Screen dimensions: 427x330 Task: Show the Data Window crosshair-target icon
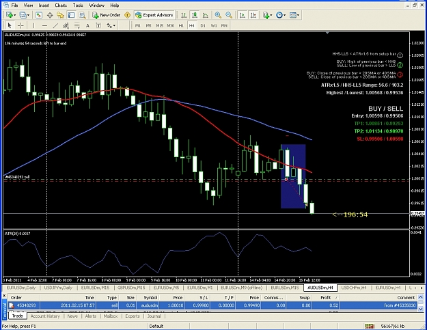(x=50, y=15)
